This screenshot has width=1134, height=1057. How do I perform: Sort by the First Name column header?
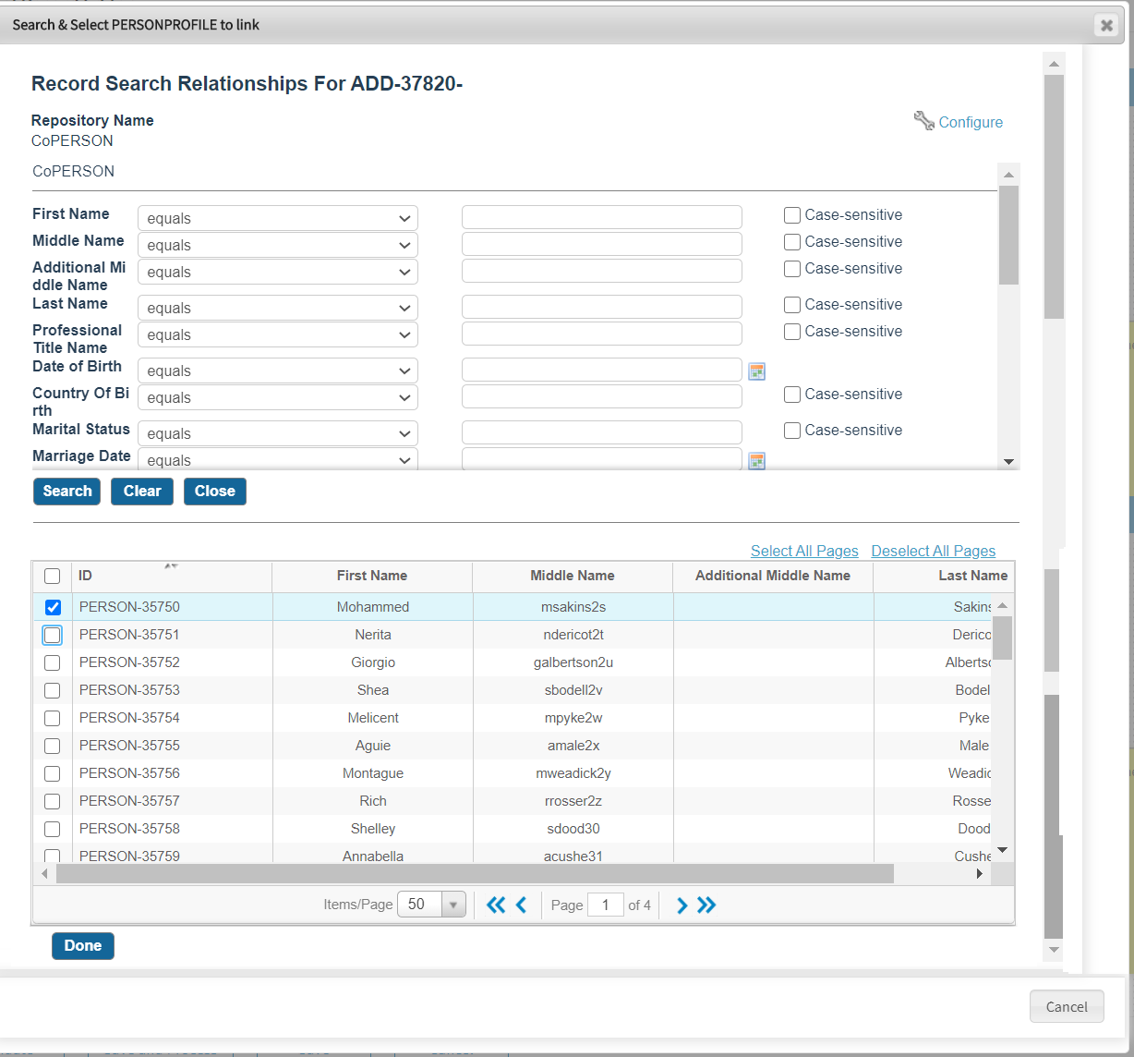(371, 576)
